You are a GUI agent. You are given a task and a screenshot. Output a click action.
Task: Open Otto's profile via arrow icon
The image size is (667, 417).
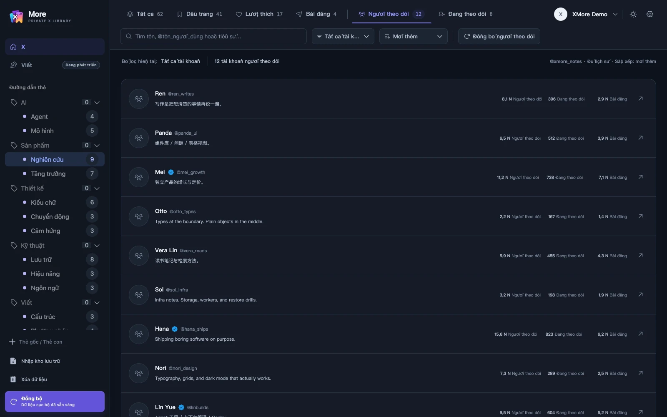[x=640, y=216]
